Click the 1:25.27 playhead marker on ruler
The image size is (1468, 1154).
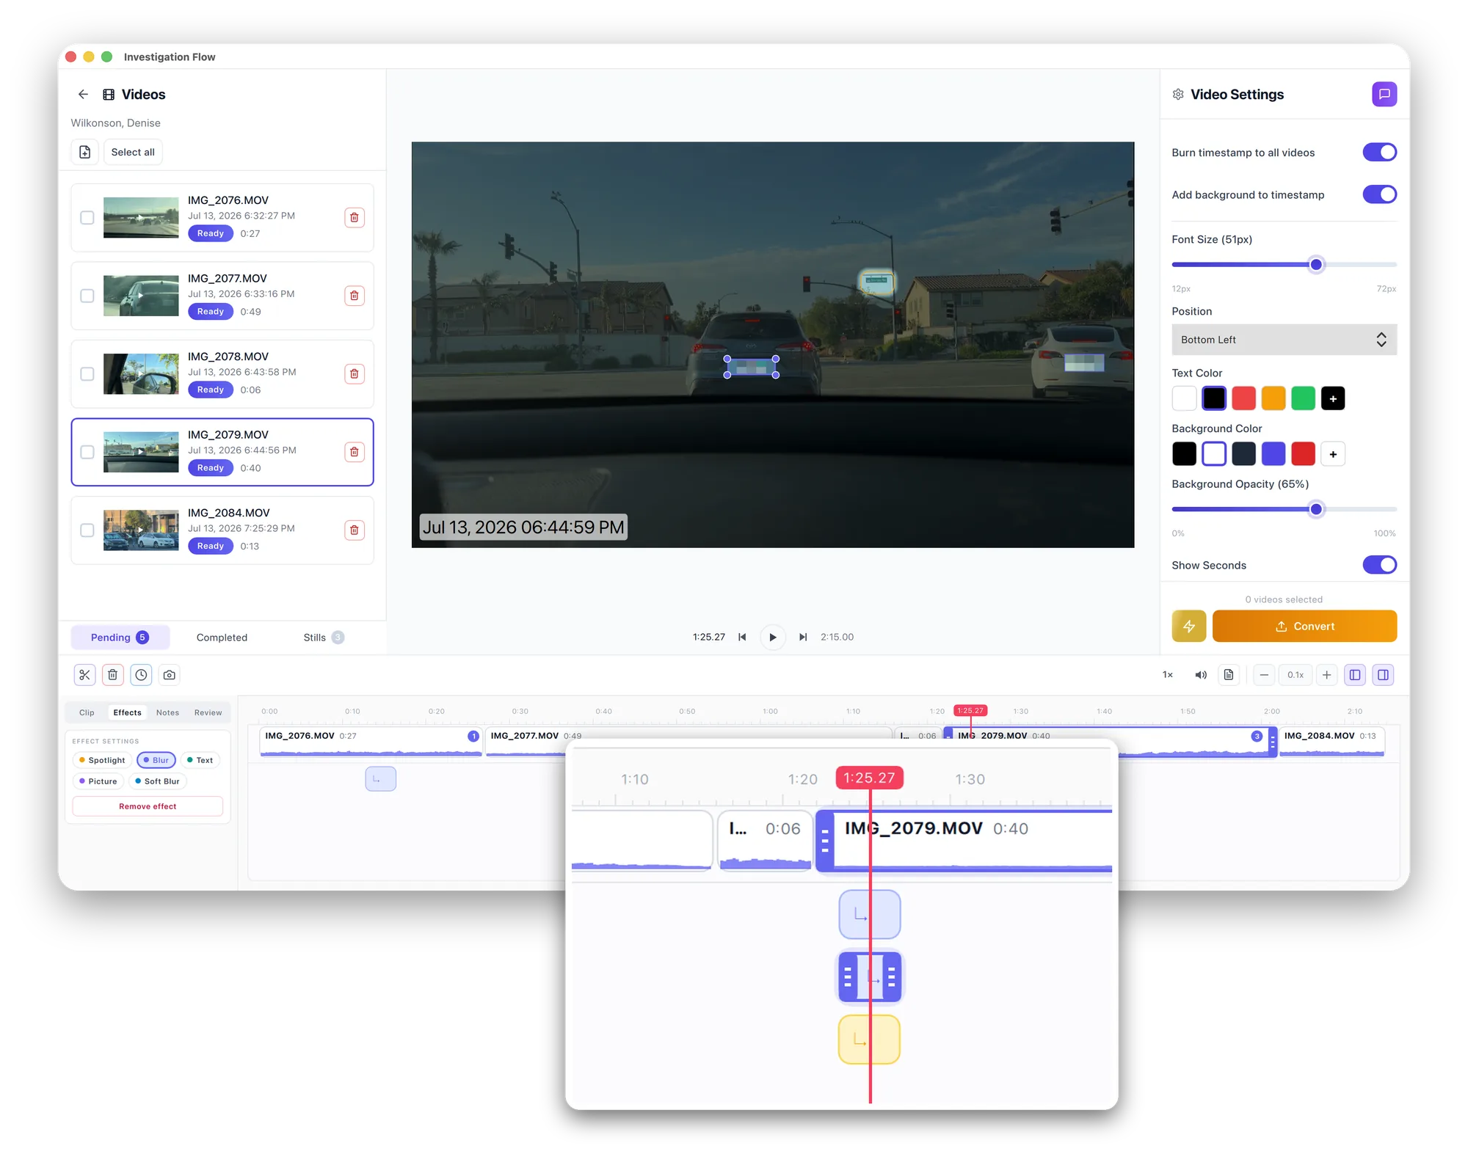coord(970,710)
